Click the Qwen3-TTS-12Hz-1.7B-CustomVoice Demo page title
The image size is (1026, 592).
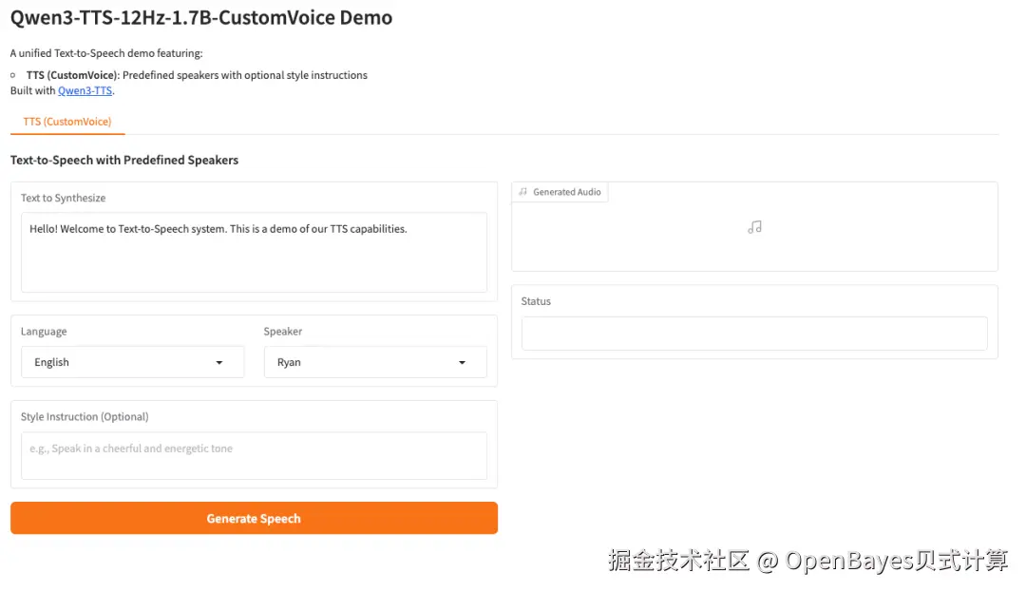[201, 18]
